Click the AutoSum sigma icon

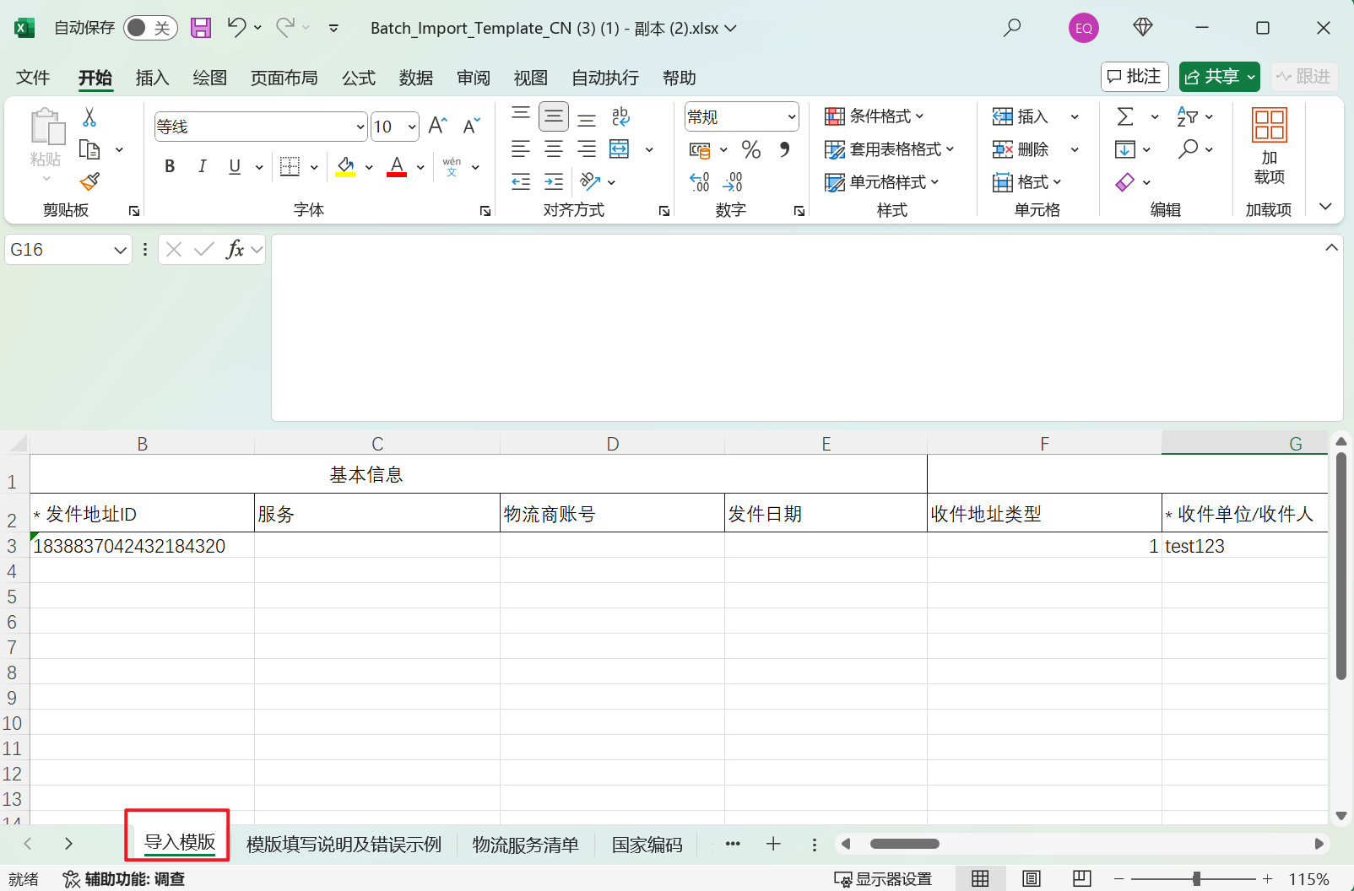(1125, 116)
